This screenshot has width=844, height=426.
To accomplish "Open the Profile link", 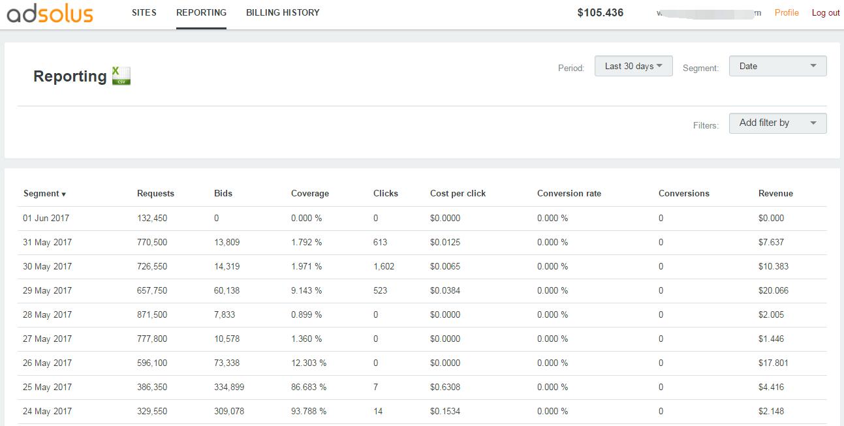I will [787, 12].
